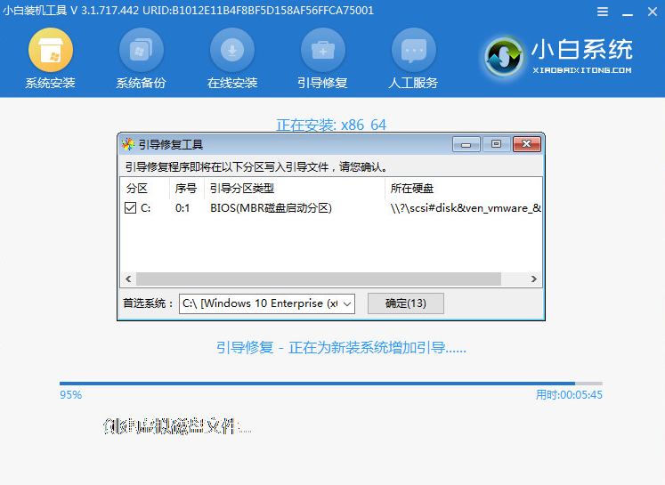Open the 系统安装 section icon
665x485 pixels.
pyautogui.click(x=51, y=50)
